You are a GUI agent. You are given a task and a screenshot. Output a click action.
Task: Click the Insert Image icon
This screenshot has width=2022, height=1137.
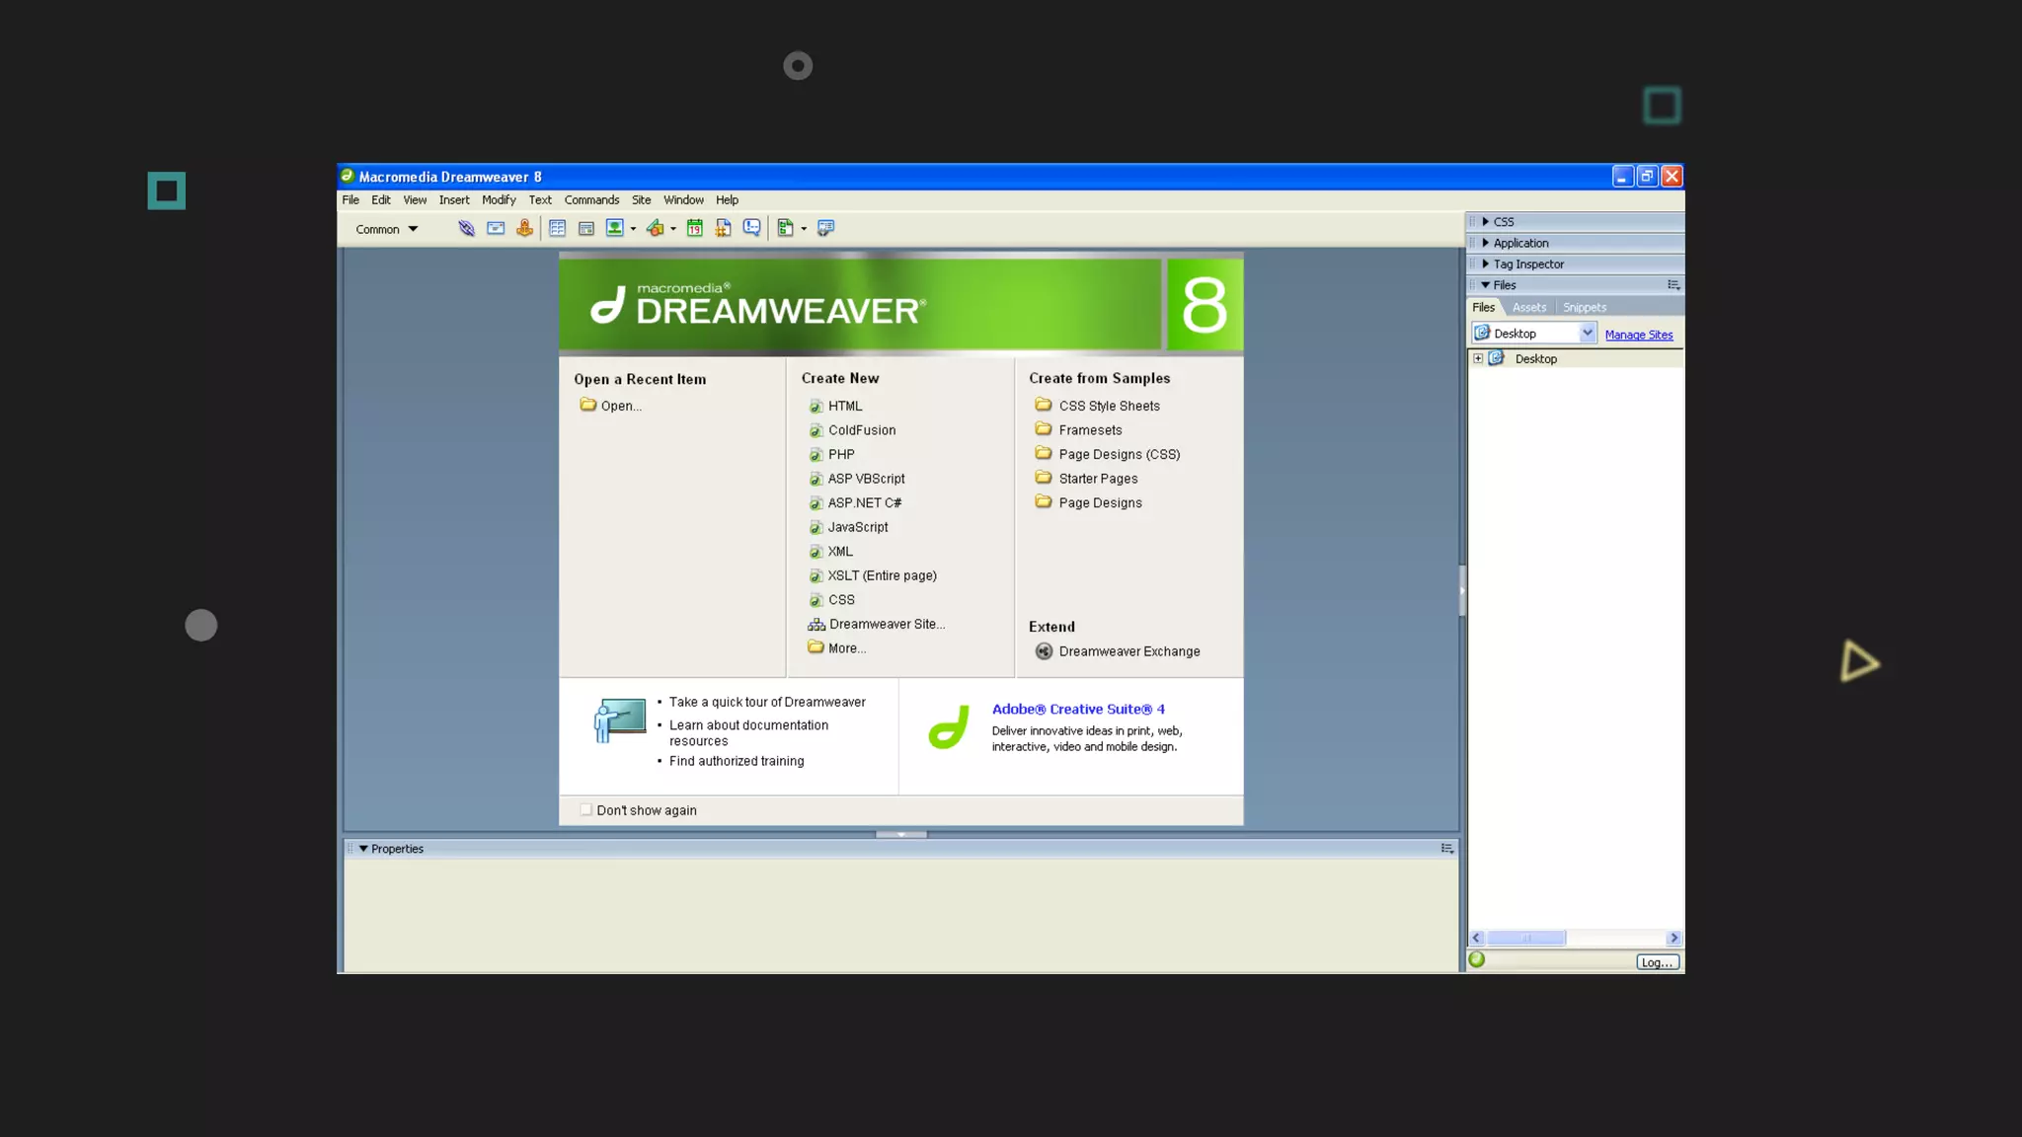(614, 228)
